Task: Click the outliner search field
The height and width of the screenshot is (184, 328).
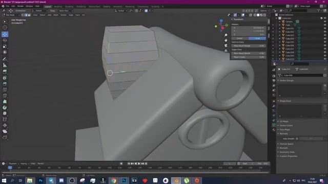Action: pos(298,10)
